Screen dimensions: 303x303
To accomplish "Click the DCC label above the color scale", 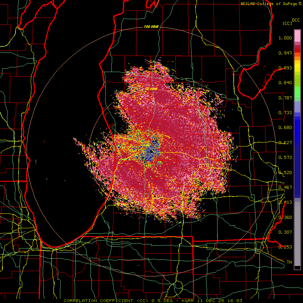I will (x=296, y=20).
